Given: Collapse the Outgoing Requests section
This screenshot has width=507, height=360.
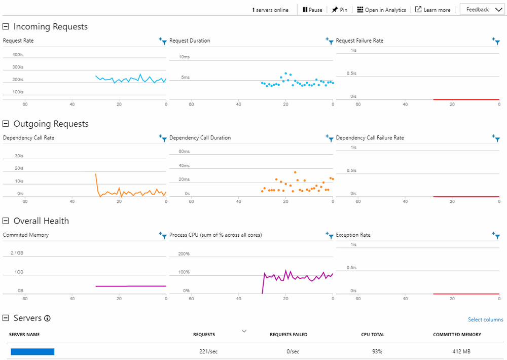Looking at the screenshot, I should pos(6,124).
